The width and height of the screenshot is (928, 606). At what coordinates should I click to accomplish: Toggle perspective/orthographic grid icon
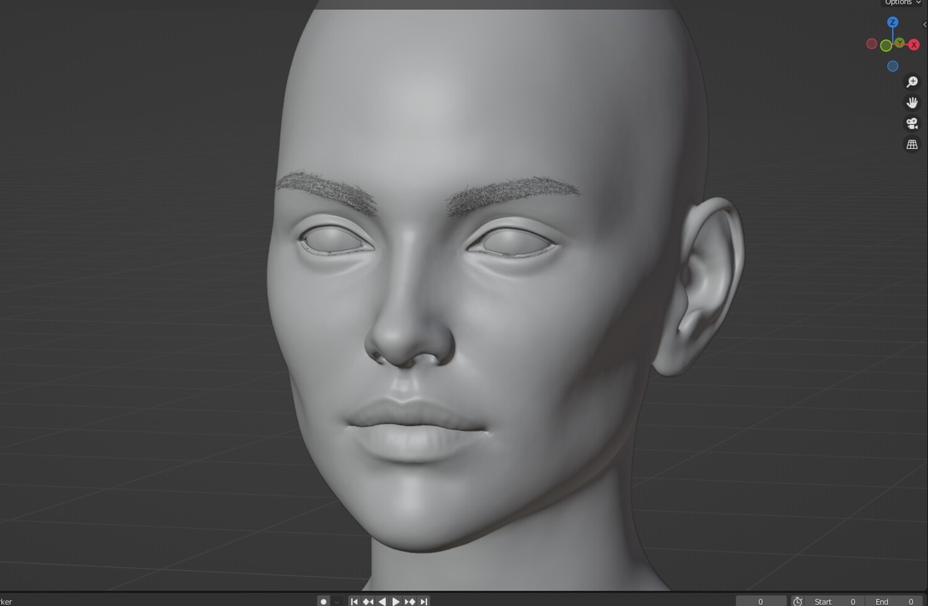pyautogui.click(x=912, y=145)
